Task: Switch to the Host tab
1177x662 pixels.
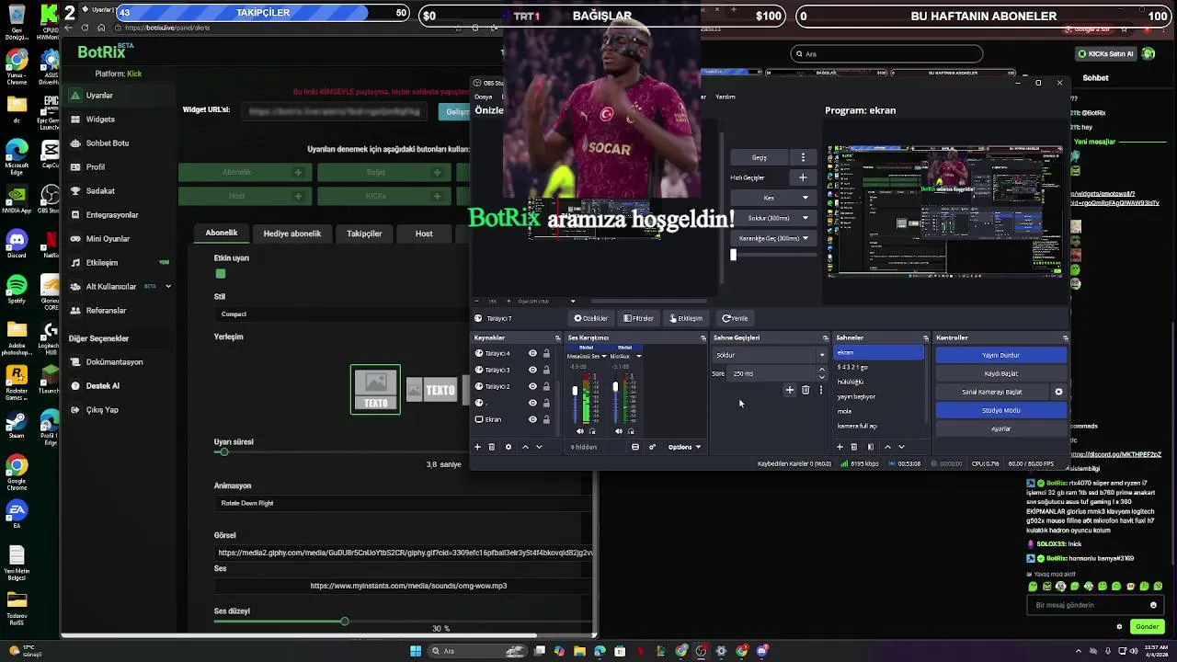Action: point(424,234)
